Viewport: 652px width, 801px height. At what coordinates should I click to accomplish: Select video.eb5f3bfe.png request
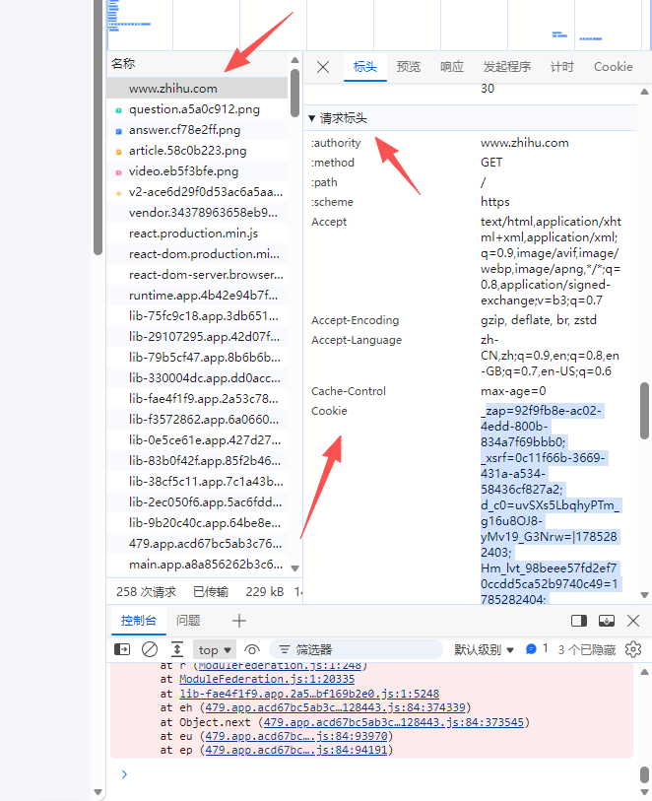point(197,171)
